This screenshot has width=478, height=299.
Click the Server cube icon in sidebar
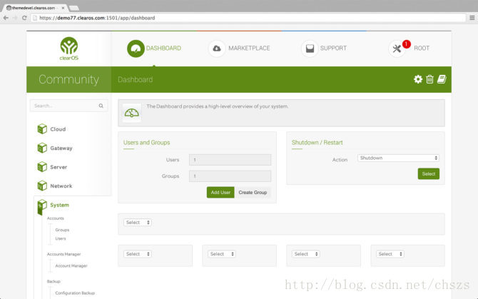(42, 167)
